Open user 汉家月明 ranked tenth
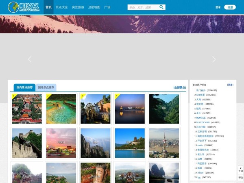 coord(202,131)
